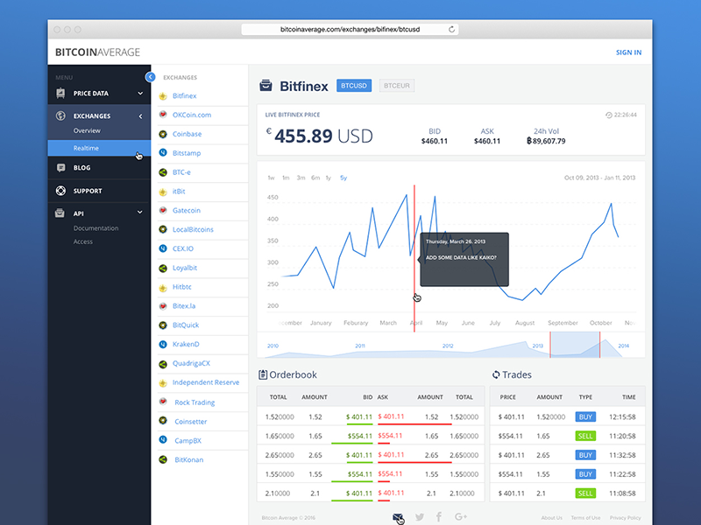
Task: Open the Facebook icon in the footer
Action: pyautogui.click(x=439, y=516)
